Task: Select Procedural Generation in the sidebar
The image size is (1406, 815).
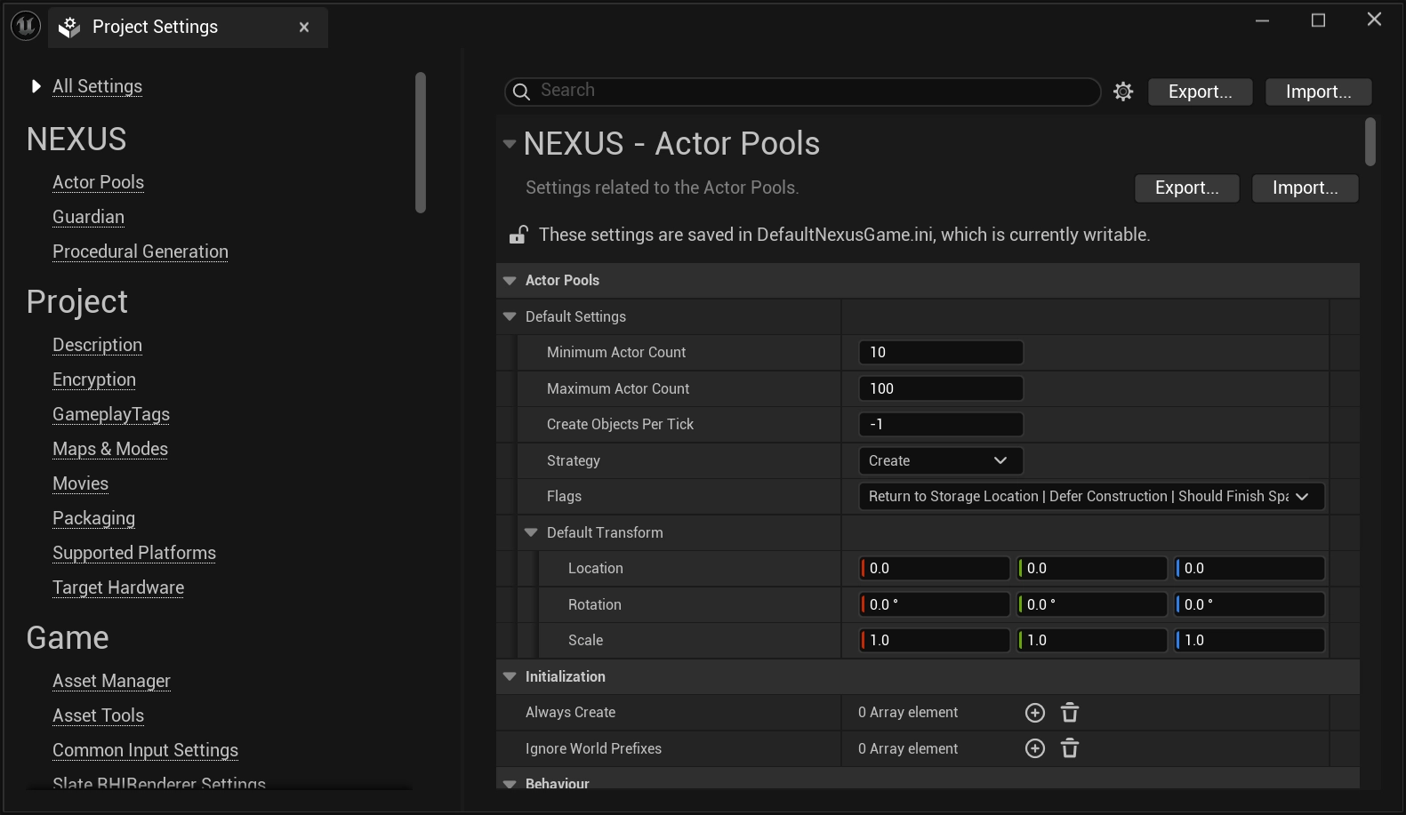Action: tap(140, 252)
